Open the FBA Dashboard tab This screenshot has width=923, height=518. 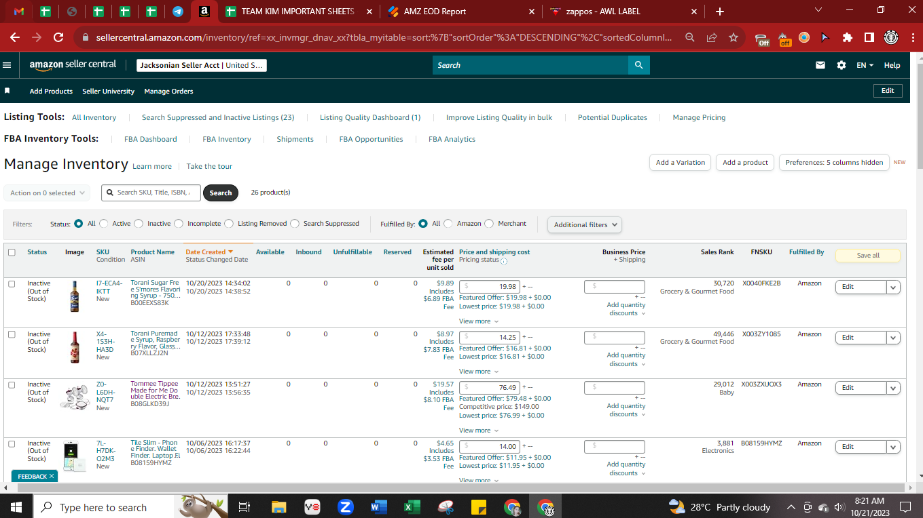151,139
